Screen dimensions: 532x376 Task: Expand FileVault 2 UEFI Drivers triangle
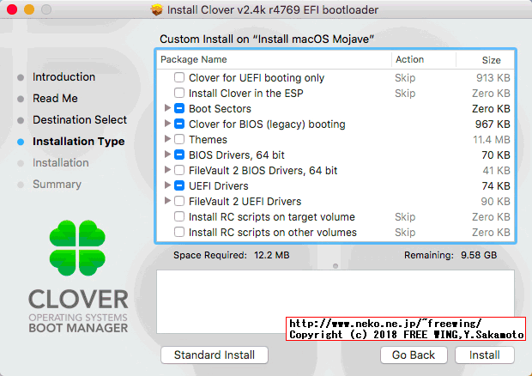tap(167, 201)
